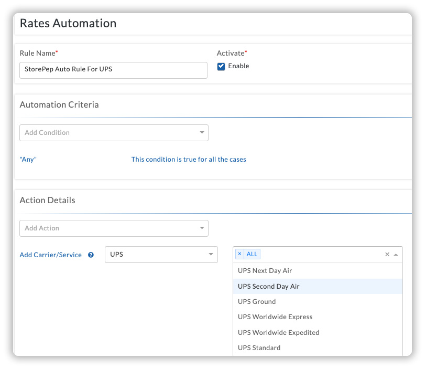Open the UPS carrier dropdown

click(x=161, y=255)
